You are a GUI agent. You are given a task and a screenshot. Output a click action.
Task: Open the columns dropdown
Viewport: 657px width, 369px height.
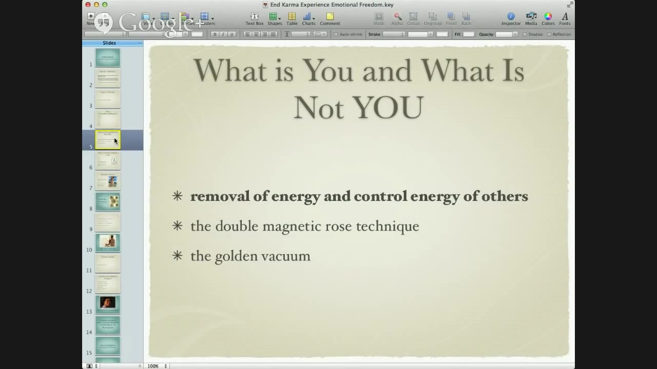coord(320,34)
